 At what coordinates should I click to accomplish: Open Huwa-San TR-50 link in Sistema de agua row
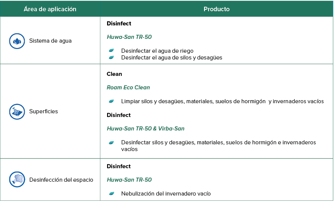129,37
